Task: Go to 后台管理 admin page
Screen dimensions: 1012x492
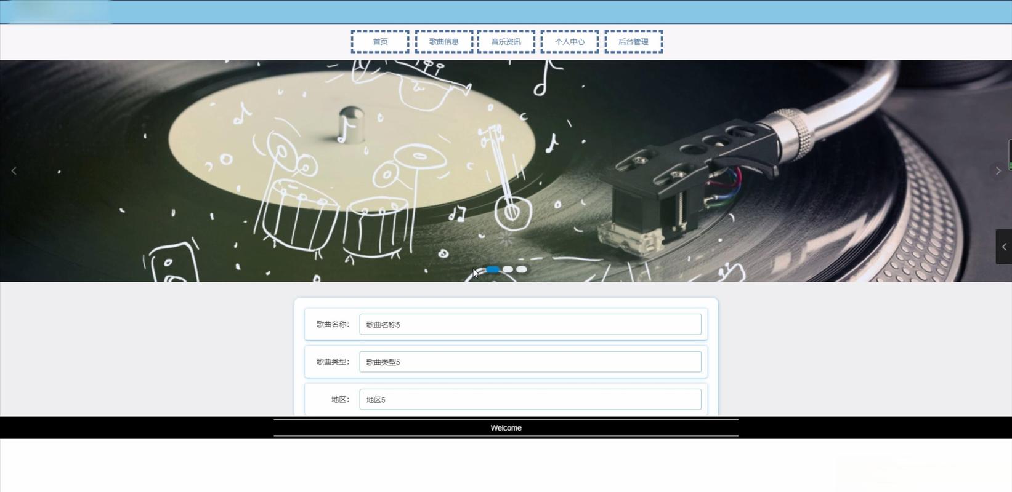Action: point(633,42)
